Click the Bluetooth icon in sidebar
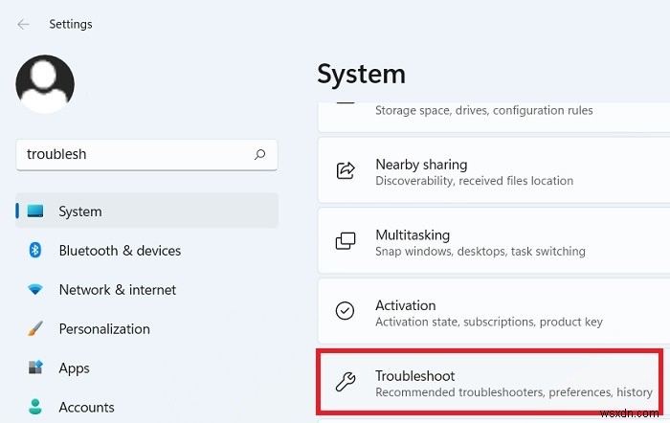The image size is (670, 423). click(36, 251)
